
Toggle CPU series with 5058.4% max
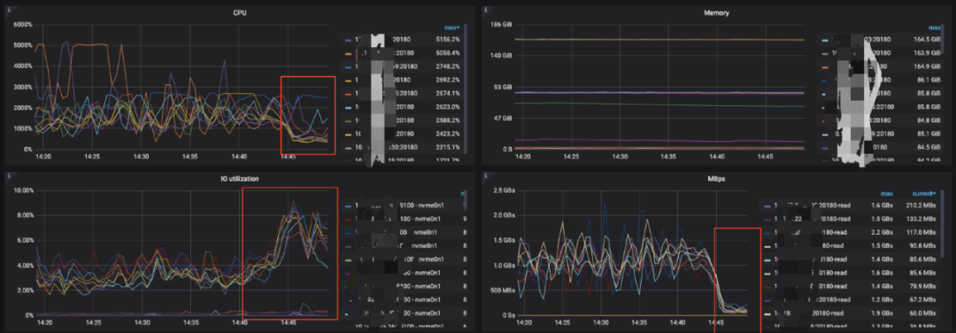pos(401,53)
